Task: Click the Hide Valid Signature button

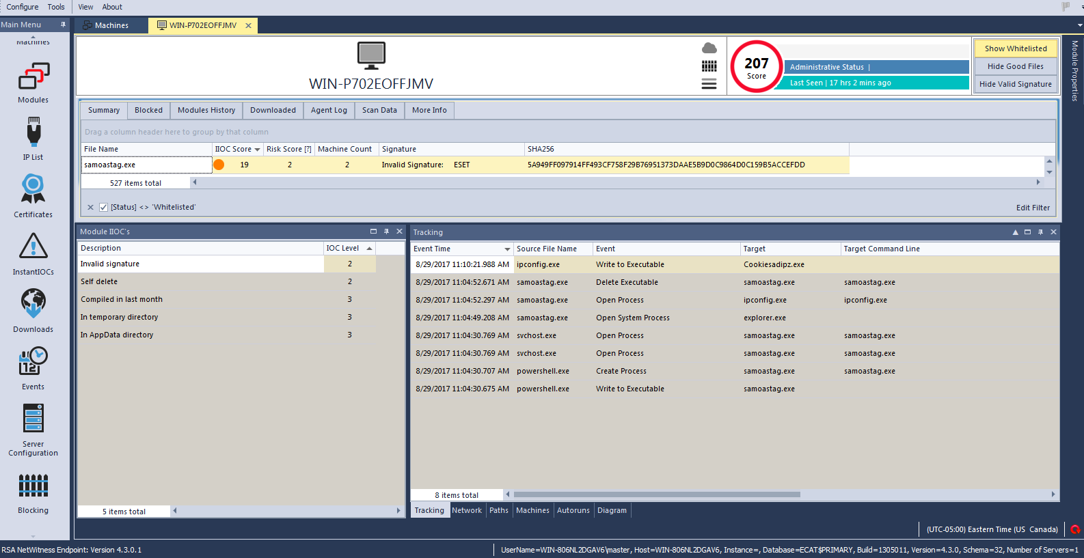Action: point(1015,84)
